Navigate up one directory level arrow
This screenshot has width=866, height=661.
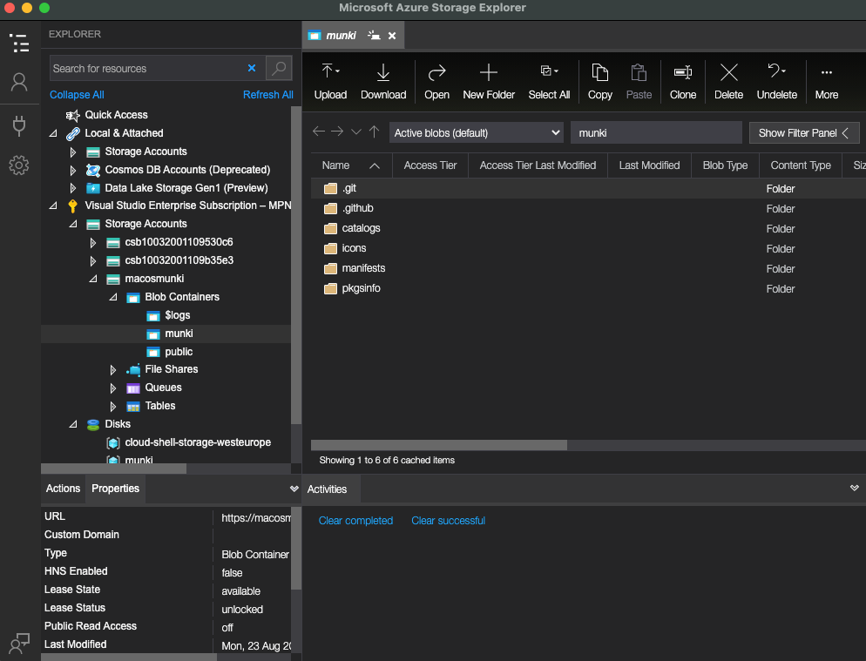tap(374, 132)
